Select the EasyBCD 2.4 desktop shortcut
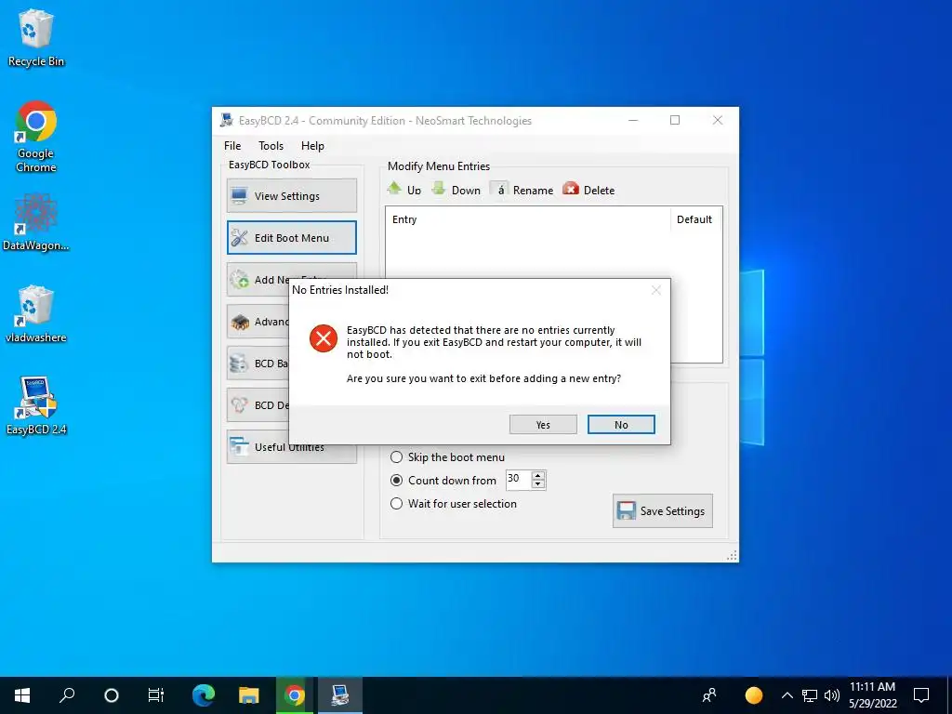 pyautogui.click(x=36, y=406)
